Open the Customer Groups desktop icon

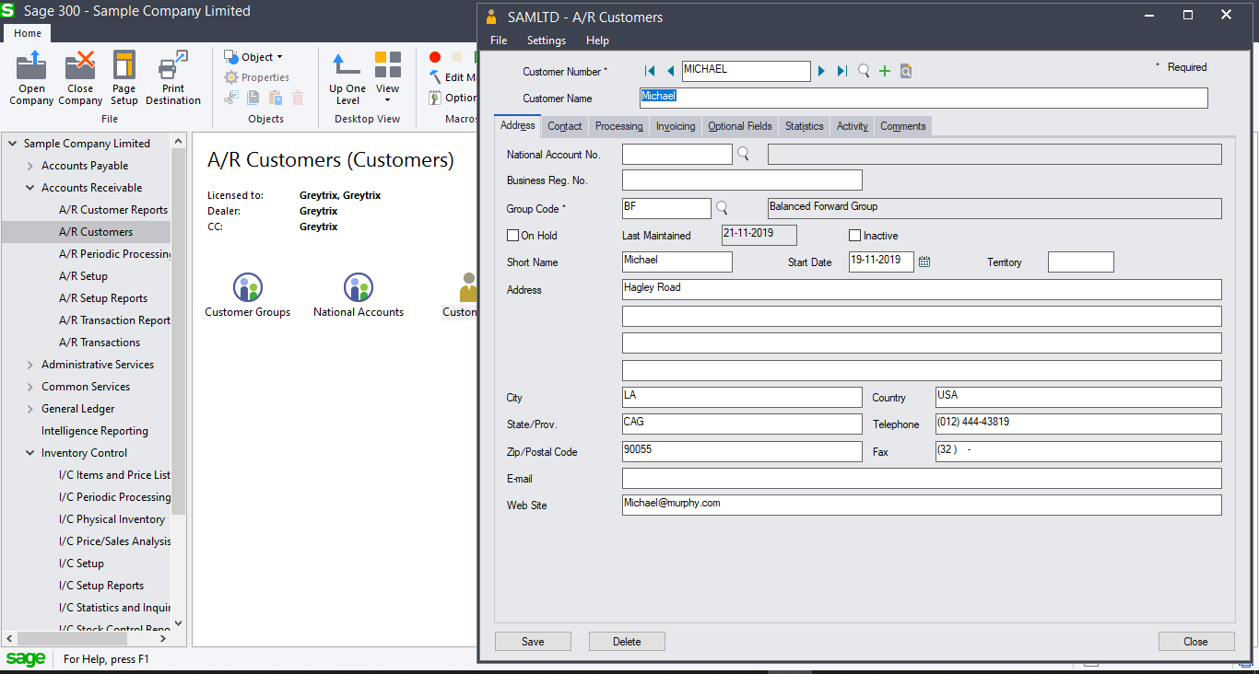pos(247,296)
